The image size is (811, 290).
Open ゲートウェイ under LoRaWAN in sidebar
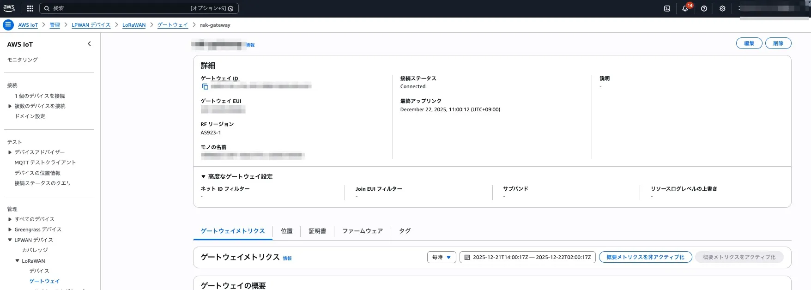point(45,281)
